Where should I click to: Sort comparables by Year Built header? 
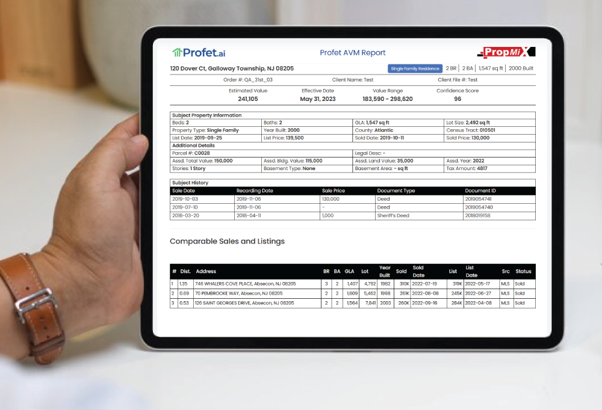click(385, 272)
